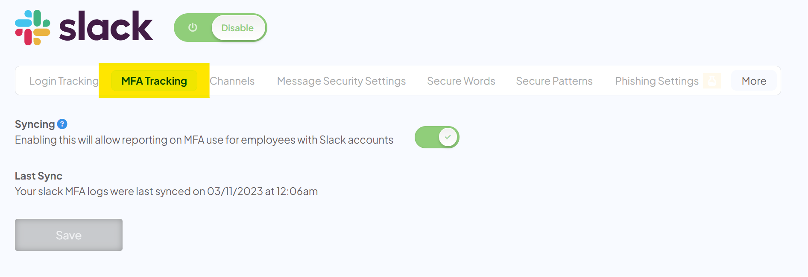Click the Slack logo
Image resolution: width=808 pixels, height=277 pixels.
click(x=84, y=27)
